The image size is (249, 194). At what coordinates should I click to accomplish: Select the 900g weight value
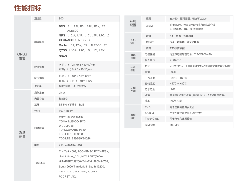click(173, 72)
